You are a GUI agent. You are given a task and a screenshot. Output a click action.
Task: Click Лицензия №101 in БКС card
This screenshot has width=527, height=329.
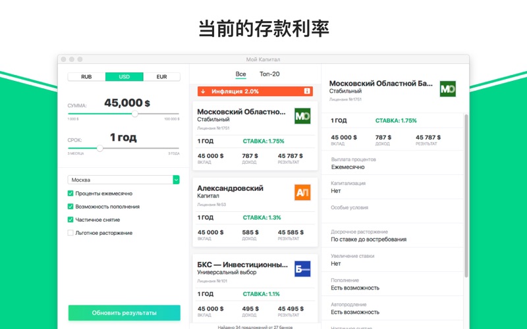212,281
